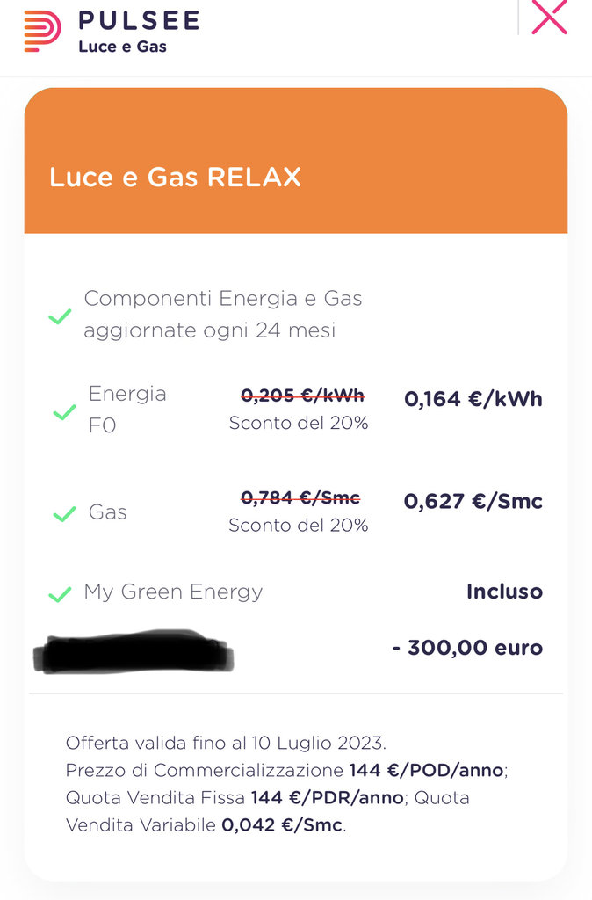The width and height of the screenshot is (592, 900).
Task: Click the crossed-out 0,784 €/Smc price
Action: pos(300,498)
